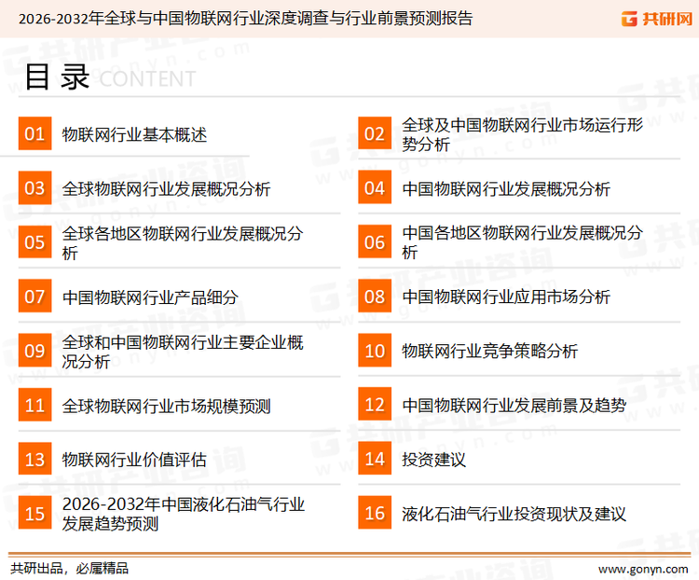Click the report title in the header

[x=245, y=19]
